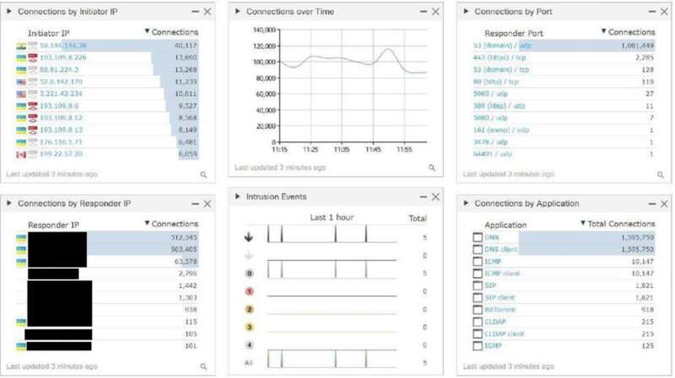675x378 pixels.
Task: Select the red impact level 1 icon
Action: [x=248, y=291]
